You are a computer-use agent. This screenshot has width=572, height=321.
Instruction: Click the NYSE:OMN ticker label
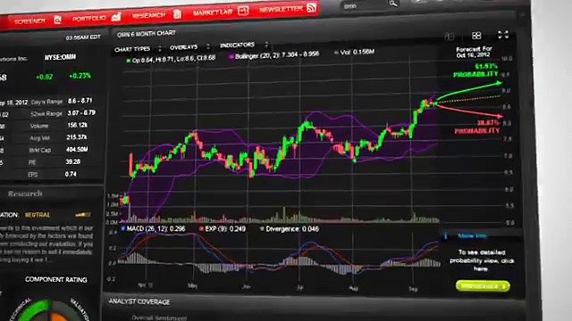pos(60,57)
